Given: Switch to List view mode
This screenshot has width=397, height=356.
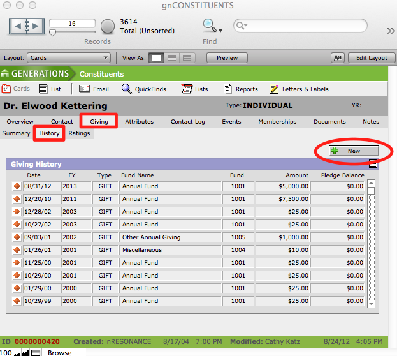Looking at the screenshot, I should pos(171,57).
